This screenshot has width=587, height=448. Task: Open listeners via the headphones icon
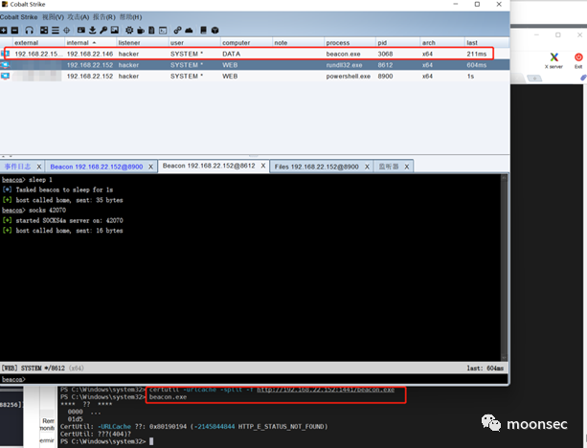(x=29, y=31)
